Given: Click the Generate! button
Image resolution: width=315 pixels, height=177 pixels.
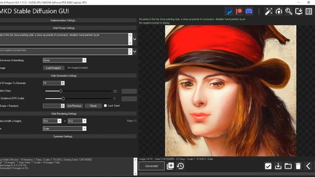Looking at the screenshot, I should pos(152,166).
